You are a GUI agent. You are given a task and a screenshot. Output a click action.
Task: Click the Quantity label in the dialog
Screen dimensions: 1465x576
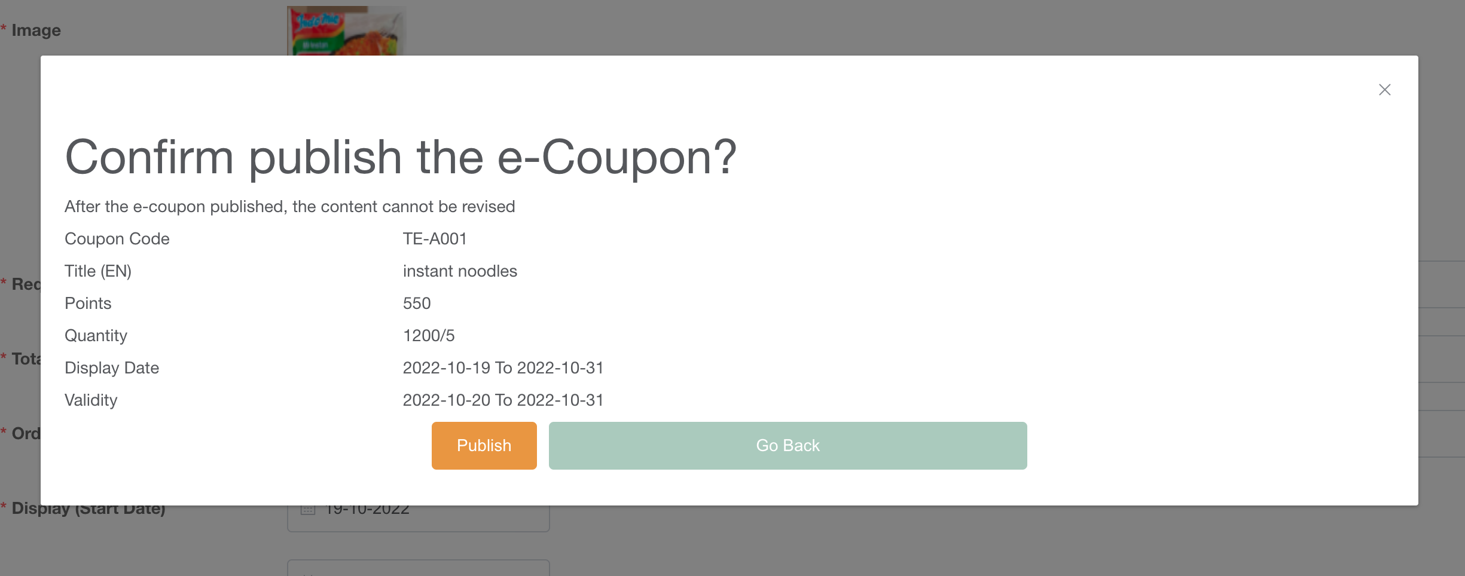coord(96,336)
